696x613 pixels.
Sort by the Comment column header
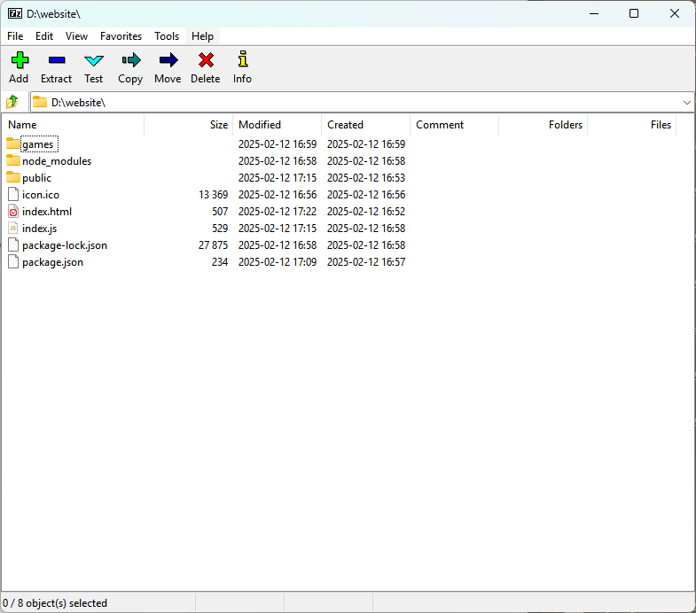click(x=455, y=125)
